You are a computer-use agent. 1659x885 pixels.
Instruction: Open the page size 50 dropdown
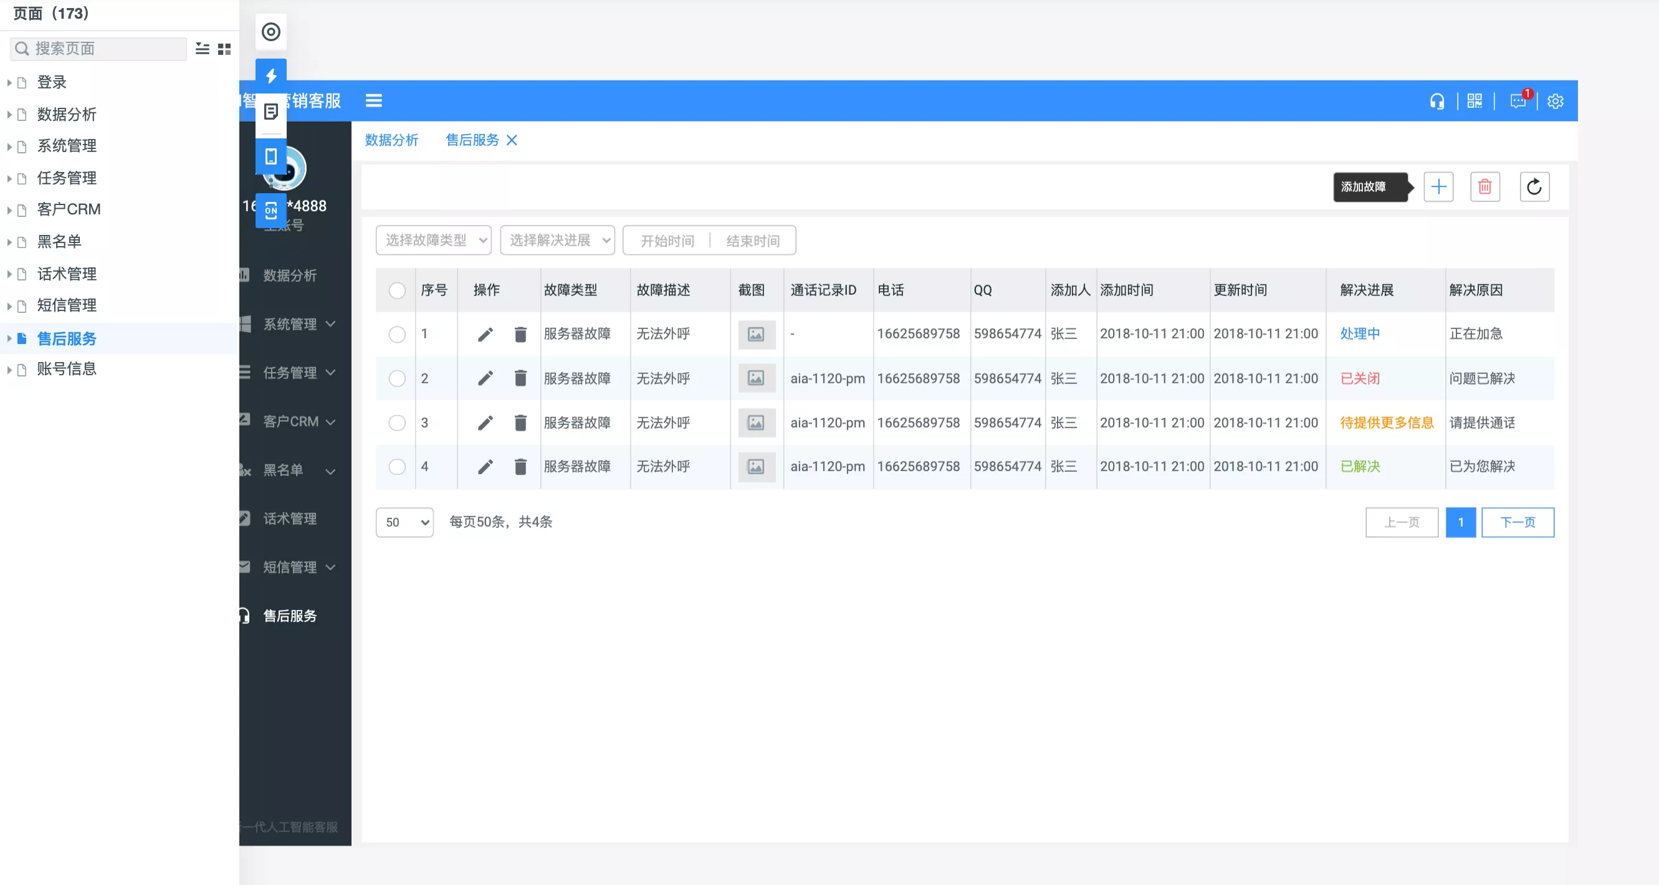click(404, 522)
